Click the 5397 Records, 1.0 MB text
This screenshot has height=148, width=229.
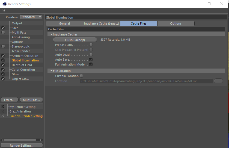(x=115, y=40)
